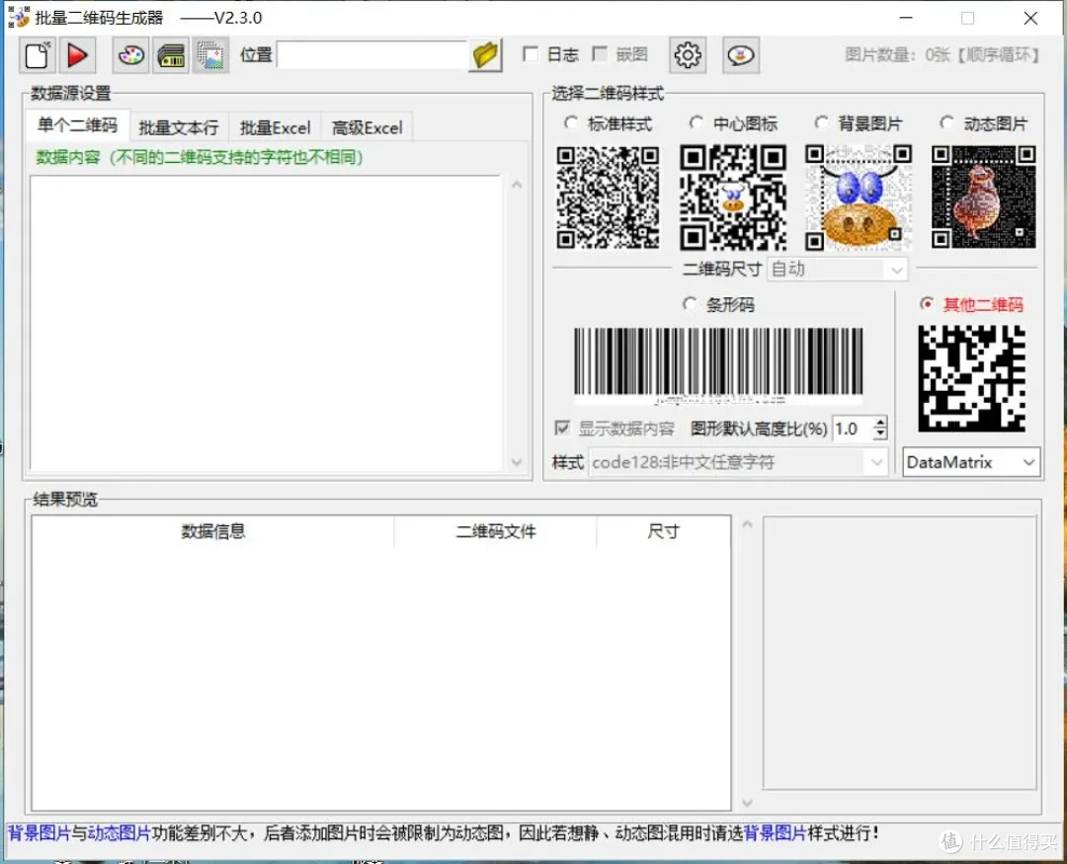Expand the DataMatrix type dropdown

971,463
